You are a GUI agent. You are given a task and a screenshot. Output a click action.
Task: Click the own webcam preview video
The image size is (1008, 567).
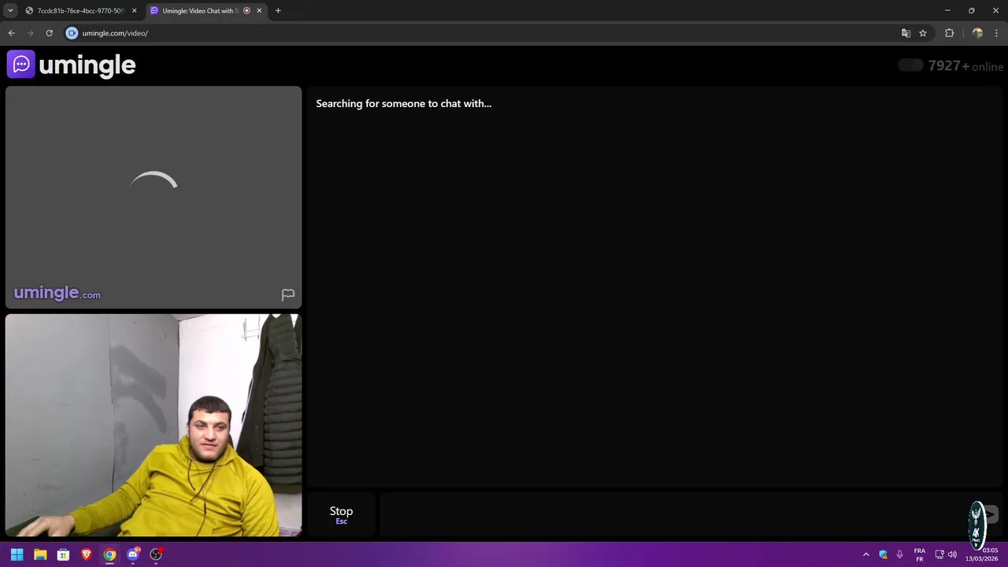(x=154, y=425)
